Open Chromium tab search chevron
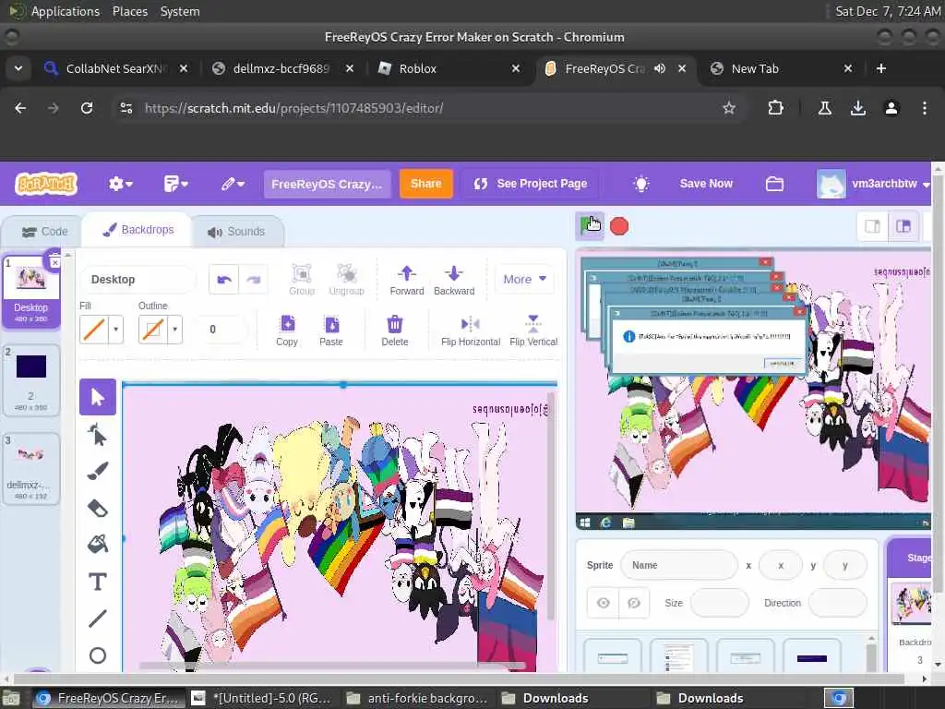The width and height of the screenshot is (945, 709). coord(18,68)
